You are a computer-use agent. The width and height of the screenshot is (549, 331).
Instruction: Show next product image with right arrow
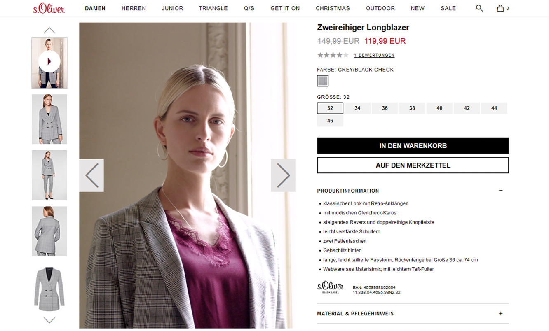pyautogui.click(x=283, y=175)
